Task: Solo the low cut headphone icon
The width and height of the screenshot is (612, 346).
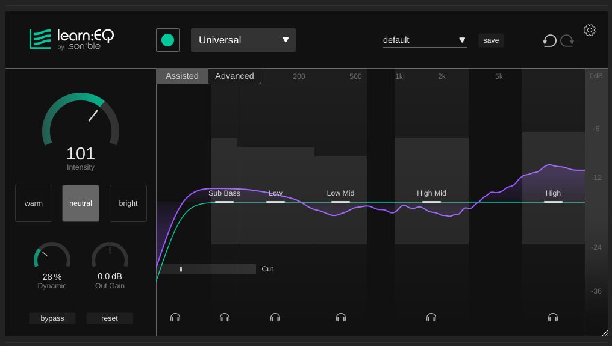Action: [x=175, y=317]
